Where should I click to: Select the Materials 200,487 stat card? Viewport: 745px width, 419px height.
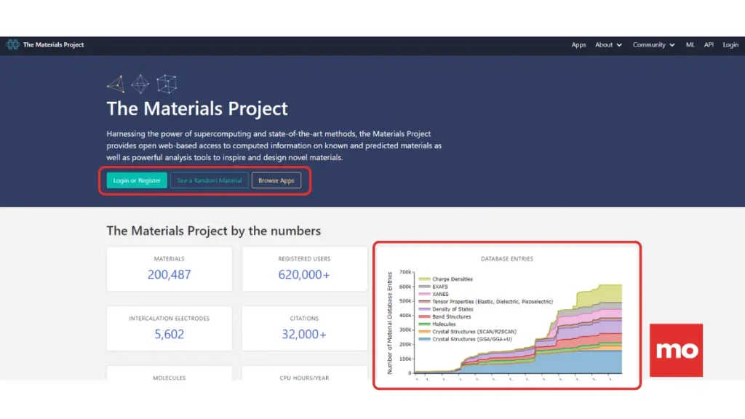(170, 269)
